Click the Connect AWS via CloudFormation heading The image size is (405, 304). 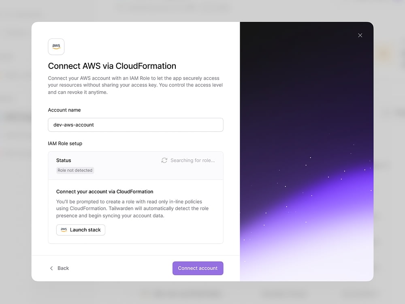point(112,66)
